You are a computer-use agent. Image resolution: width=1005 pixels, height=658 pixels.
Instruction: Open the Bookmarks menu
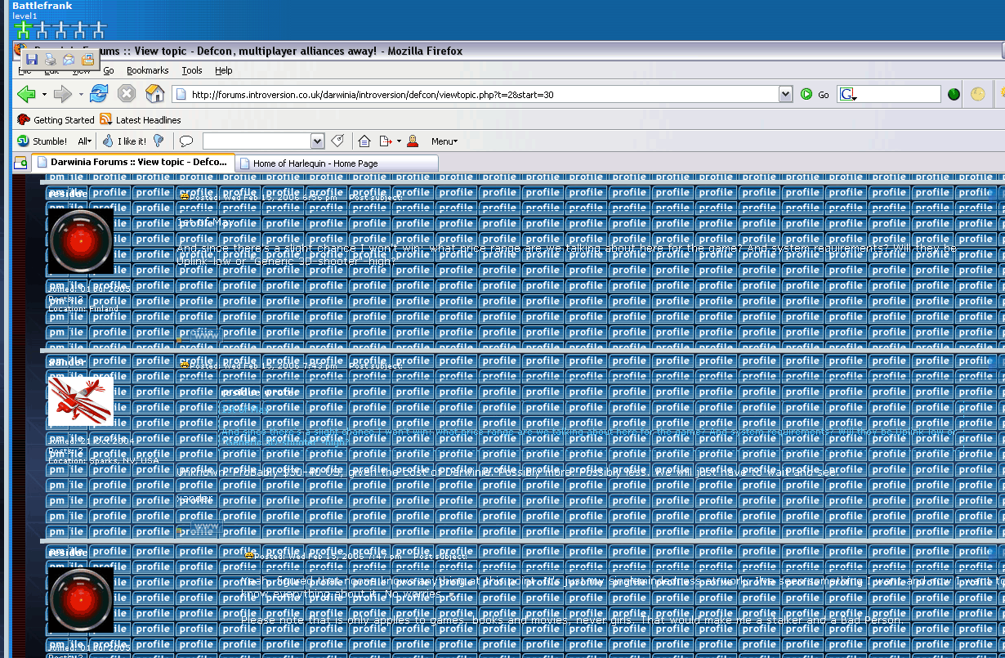pos(147,71)
